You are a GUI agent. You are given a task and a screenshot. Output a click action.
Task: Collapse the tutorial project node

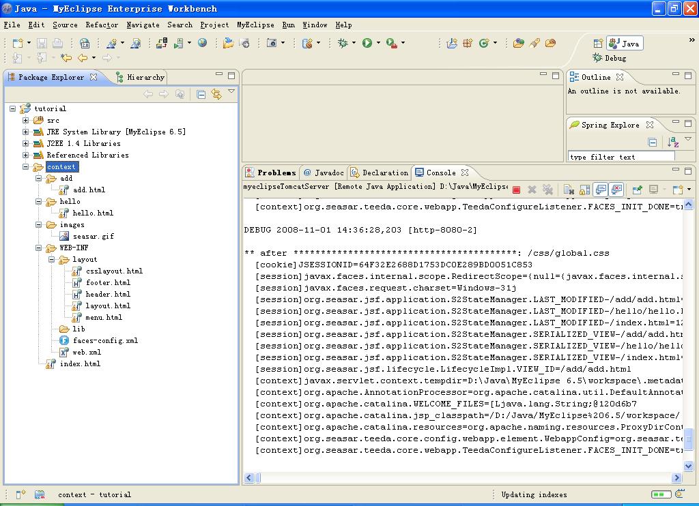pyautogui.click(x=12, y=108)
